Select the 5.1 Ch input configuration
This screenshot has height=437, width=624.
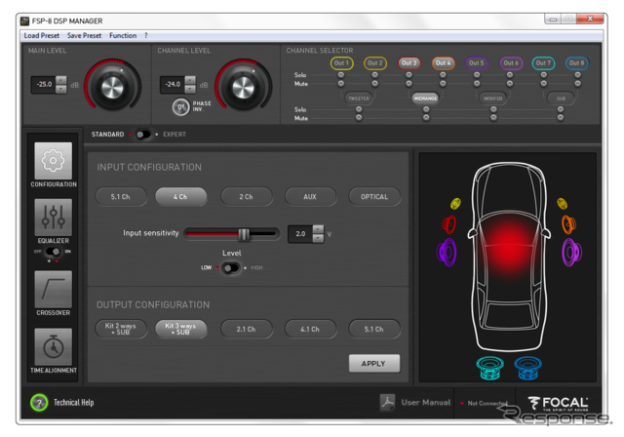point(121,197)
